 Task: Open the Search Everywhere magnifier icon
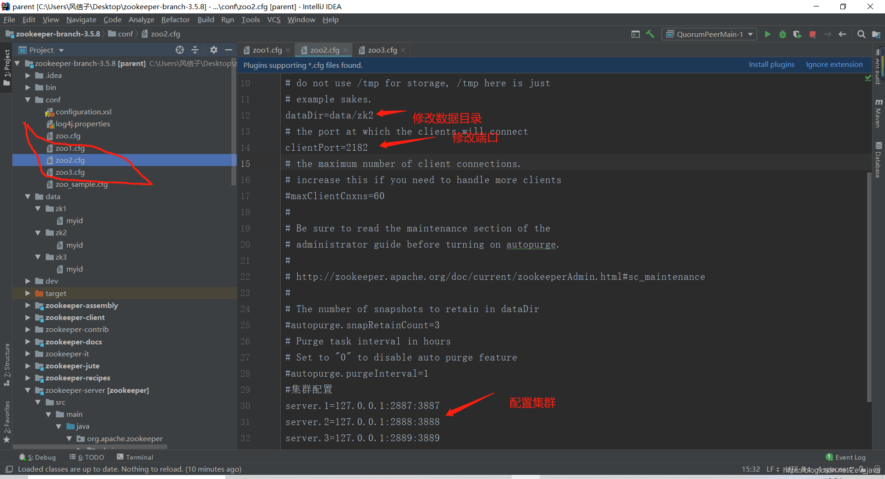pyautogui.click(x=861, y=34)
